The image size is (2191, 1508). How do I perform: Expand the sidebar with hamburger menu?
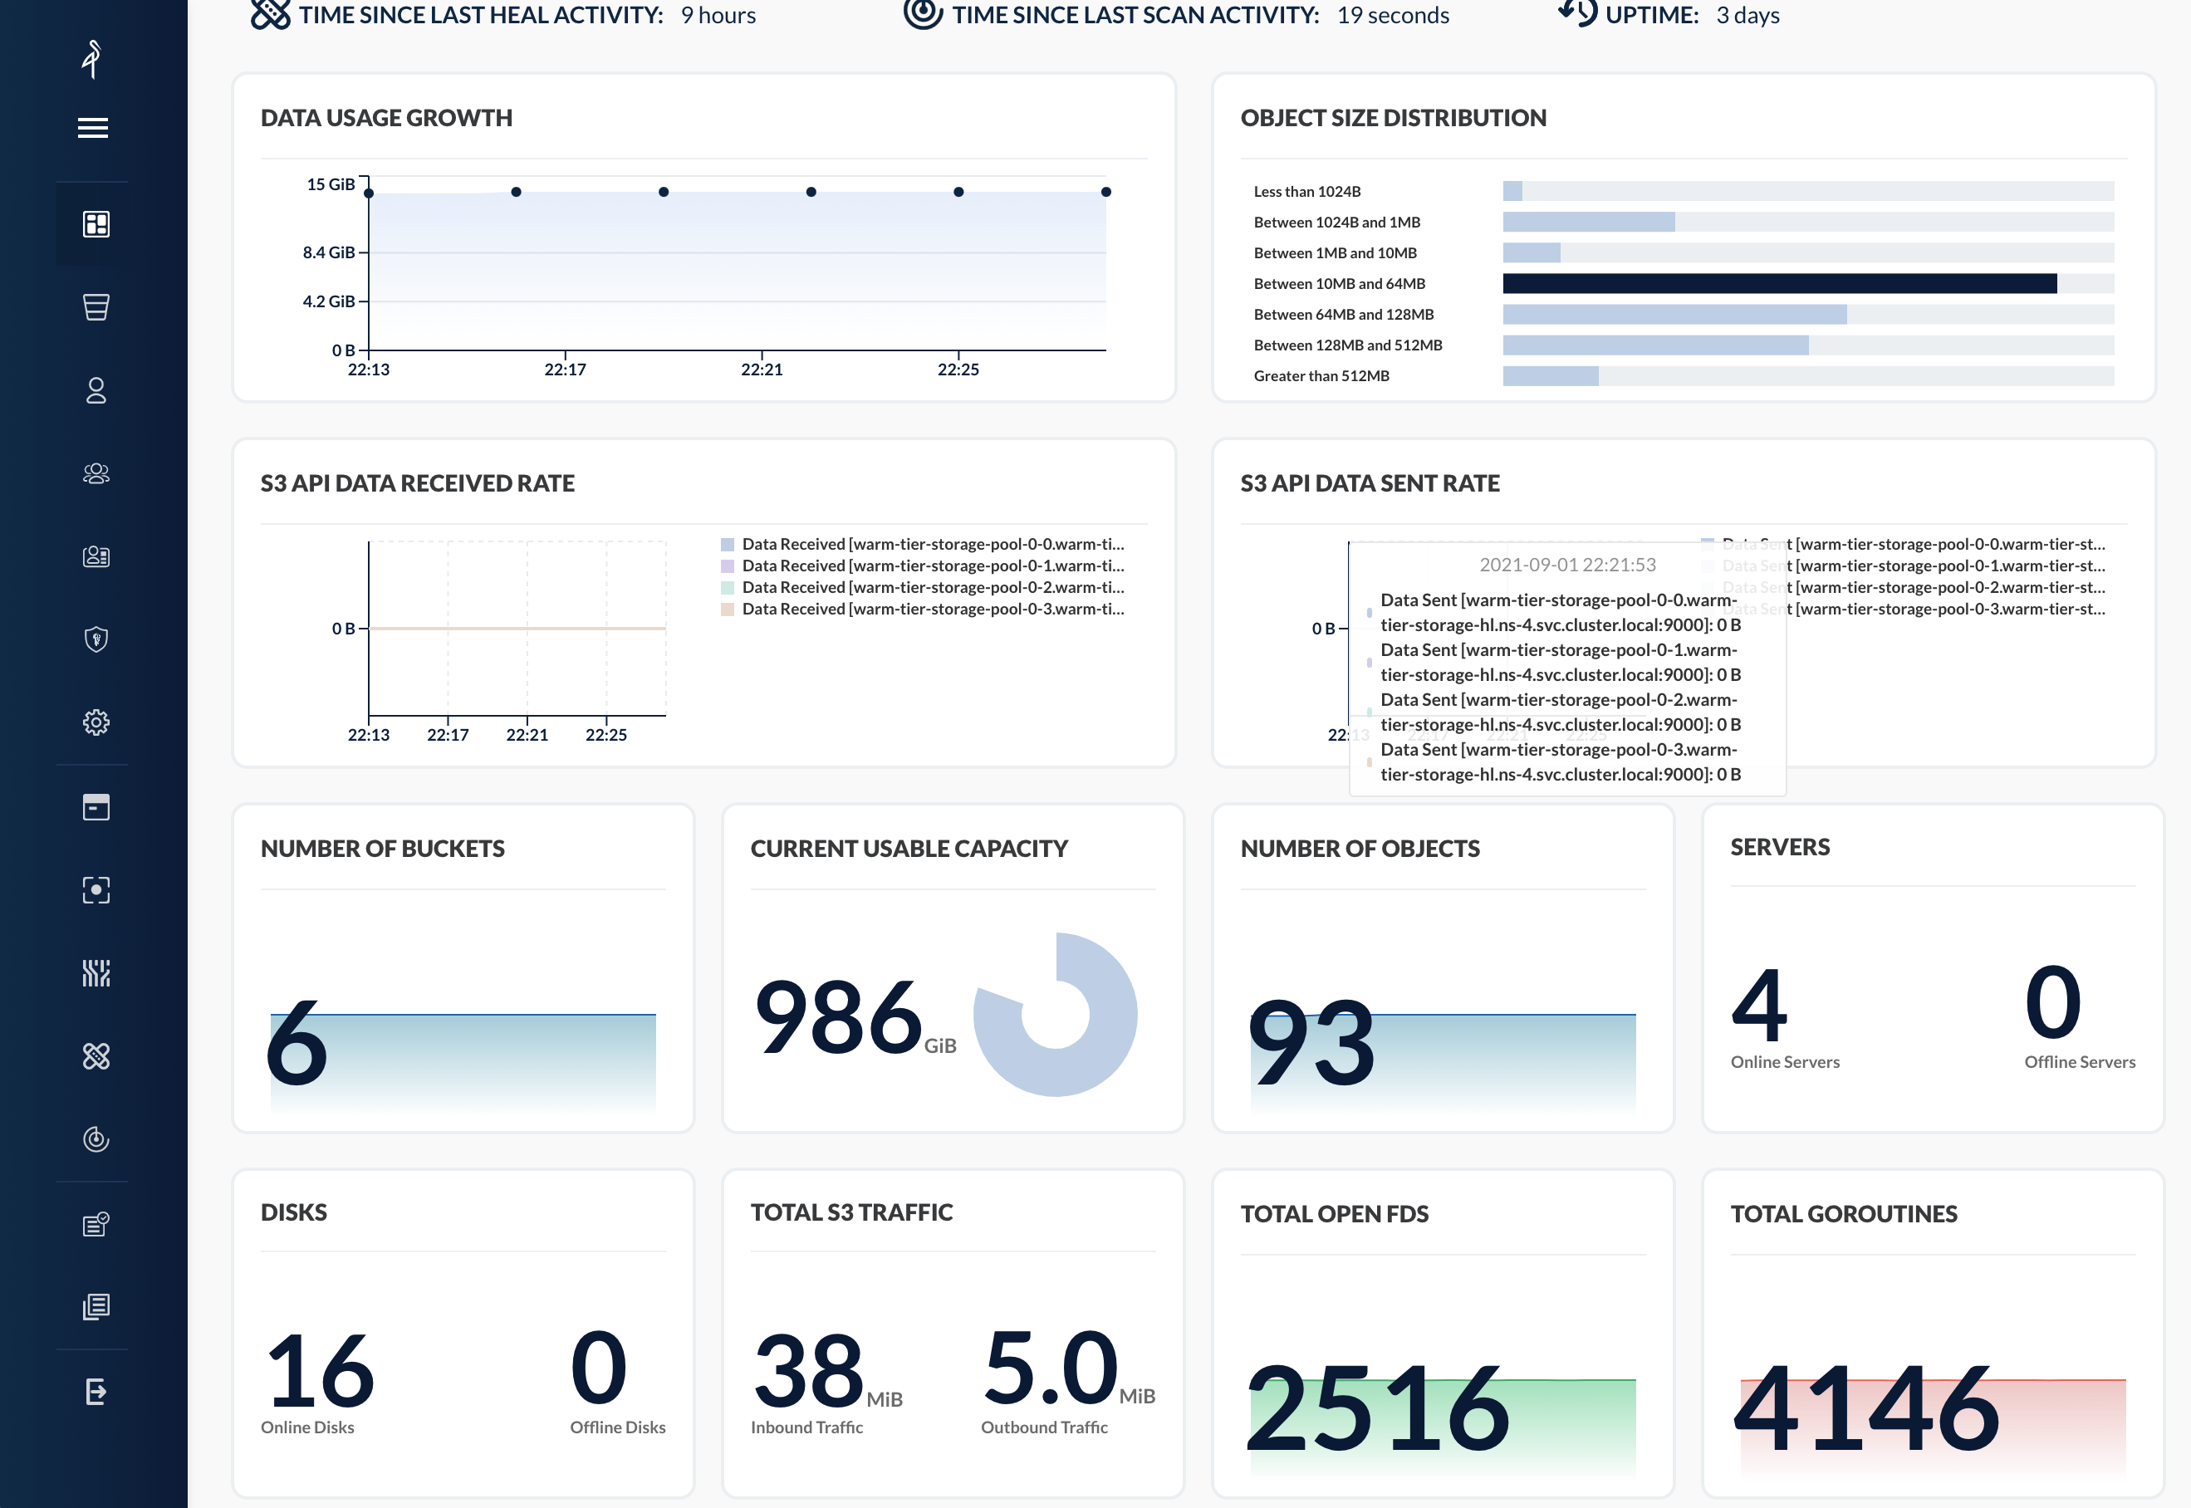point(92,128)
